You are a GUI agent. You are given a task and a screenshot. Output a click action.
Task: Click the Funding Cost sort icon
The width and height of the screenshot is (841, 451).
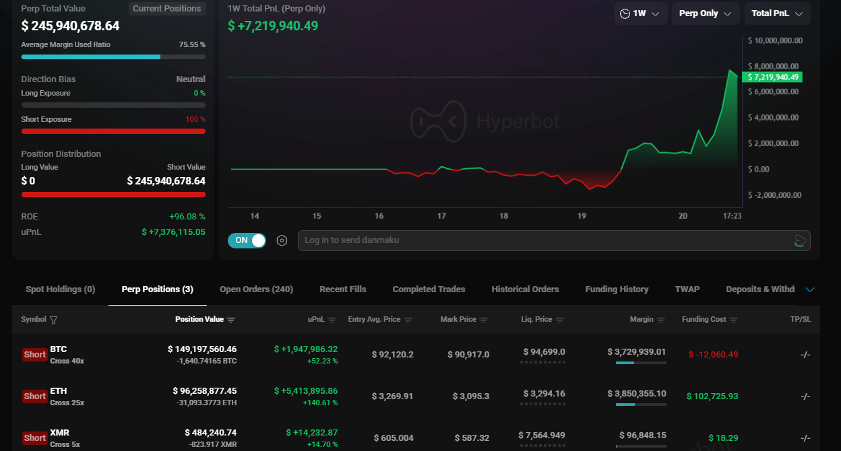[x=734, y=320]
